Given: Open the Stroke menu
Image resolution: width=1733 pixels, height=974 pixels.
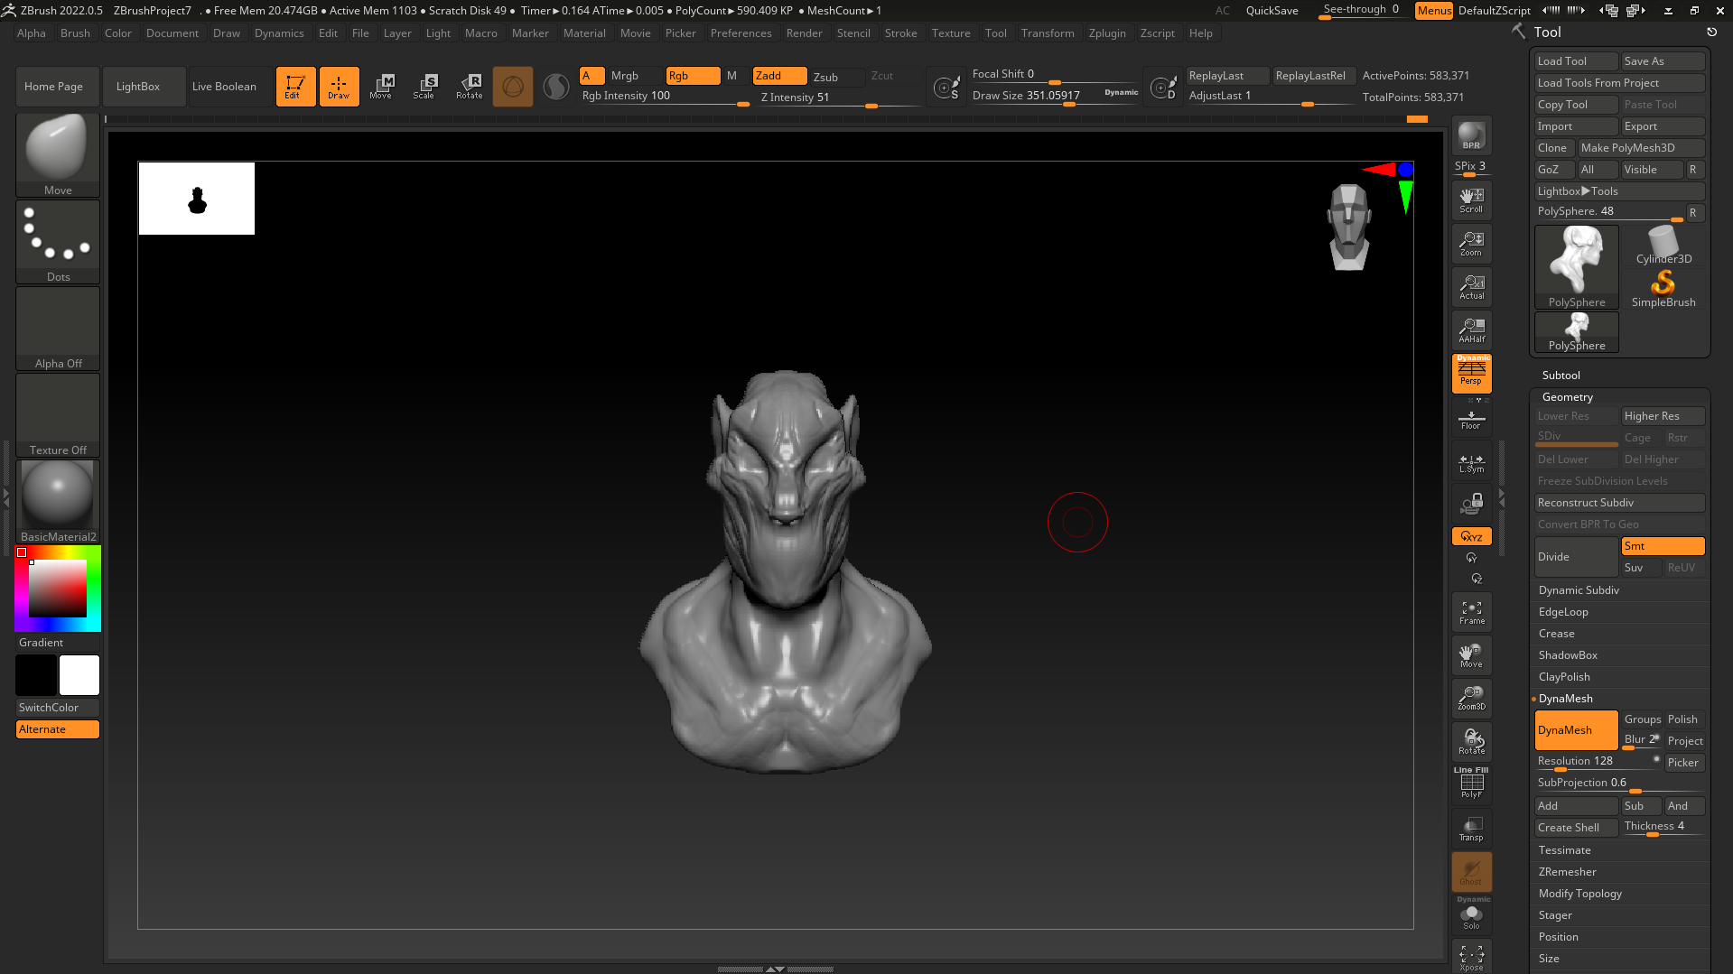Looking at the screenshot, I should click(900, 33).
